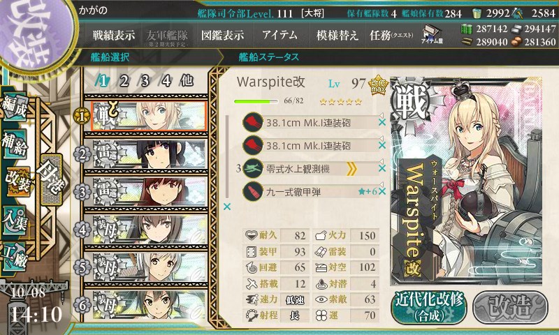Click the seaplane icon for 零式水上観測機
This screenshot has height=335, width=559.
(x=253, y=168)
